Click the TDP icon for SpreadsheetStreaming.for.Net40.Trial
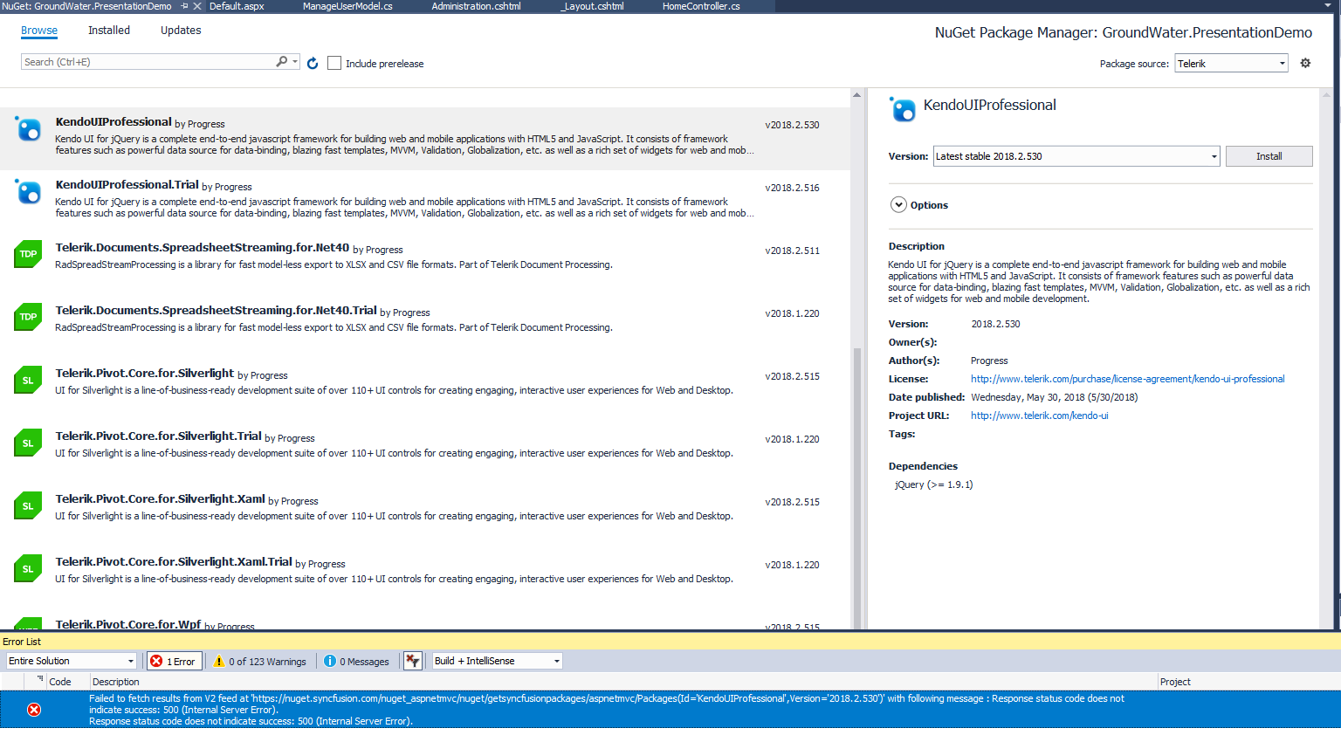 (x=28, y=318)
